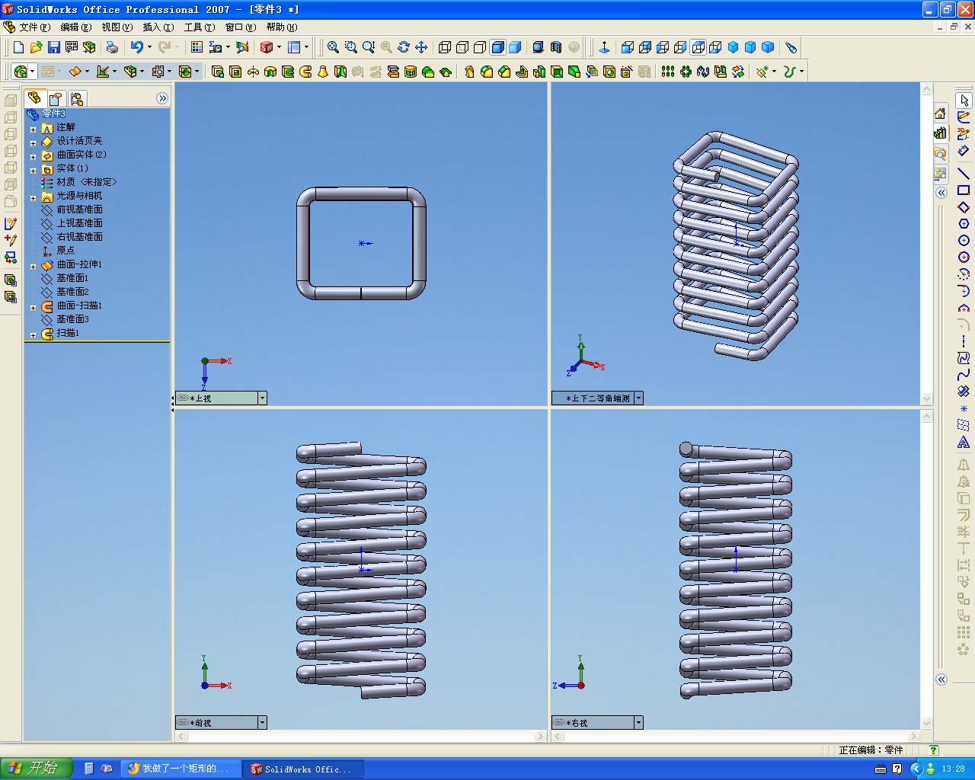Screen dimensions: 975x780
Task: Open the 帮助(H) menu
Action: pyautogui.click(x=282, y=27)
